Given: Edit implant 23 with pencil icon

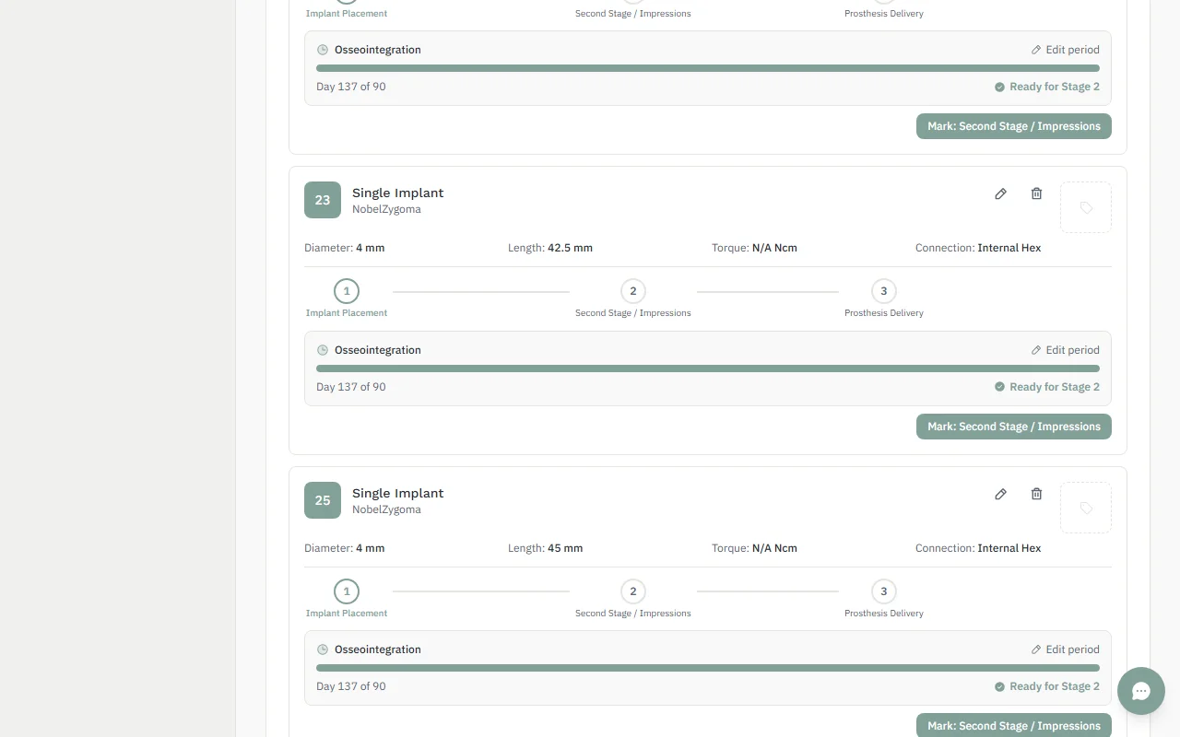Looking at the screenshot, I should (1000, 193).
